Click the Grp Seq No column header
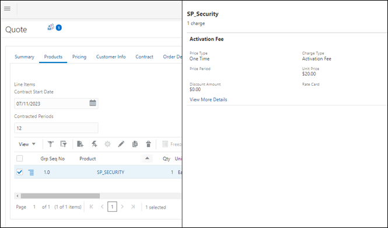The height and width of the screenshot is (228, 388). (x=53, y=159)
